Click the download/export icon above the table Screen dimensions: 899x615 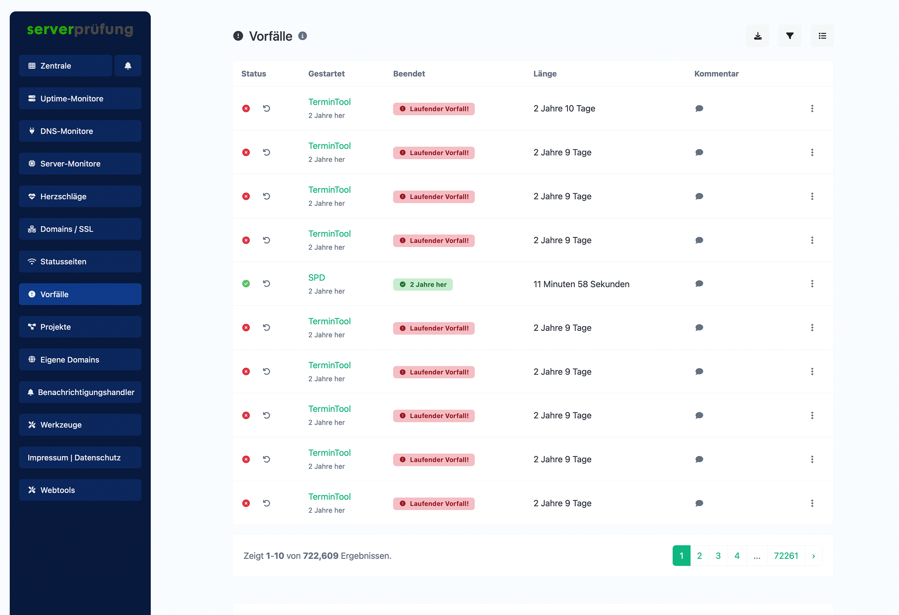(x=758, y=36)
